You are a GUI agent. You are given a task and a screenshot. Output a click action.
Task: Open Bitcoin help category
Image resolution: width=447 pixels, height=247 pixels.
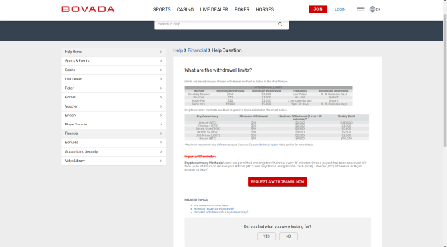114,116
